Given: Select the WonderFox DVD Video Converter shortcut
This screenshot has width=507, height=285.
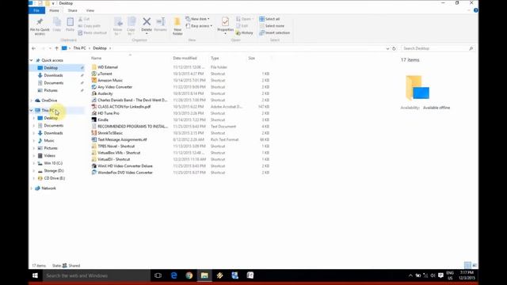Looking at the screenshot, I should tap(125, 173).
